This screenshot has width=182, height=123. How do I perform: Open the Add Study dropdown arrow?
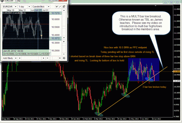(x=16, y=58)
